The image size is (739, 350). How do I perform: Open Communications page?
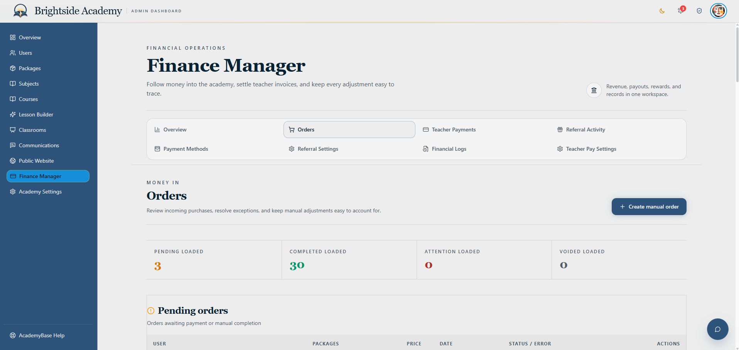tap(48, 145)
